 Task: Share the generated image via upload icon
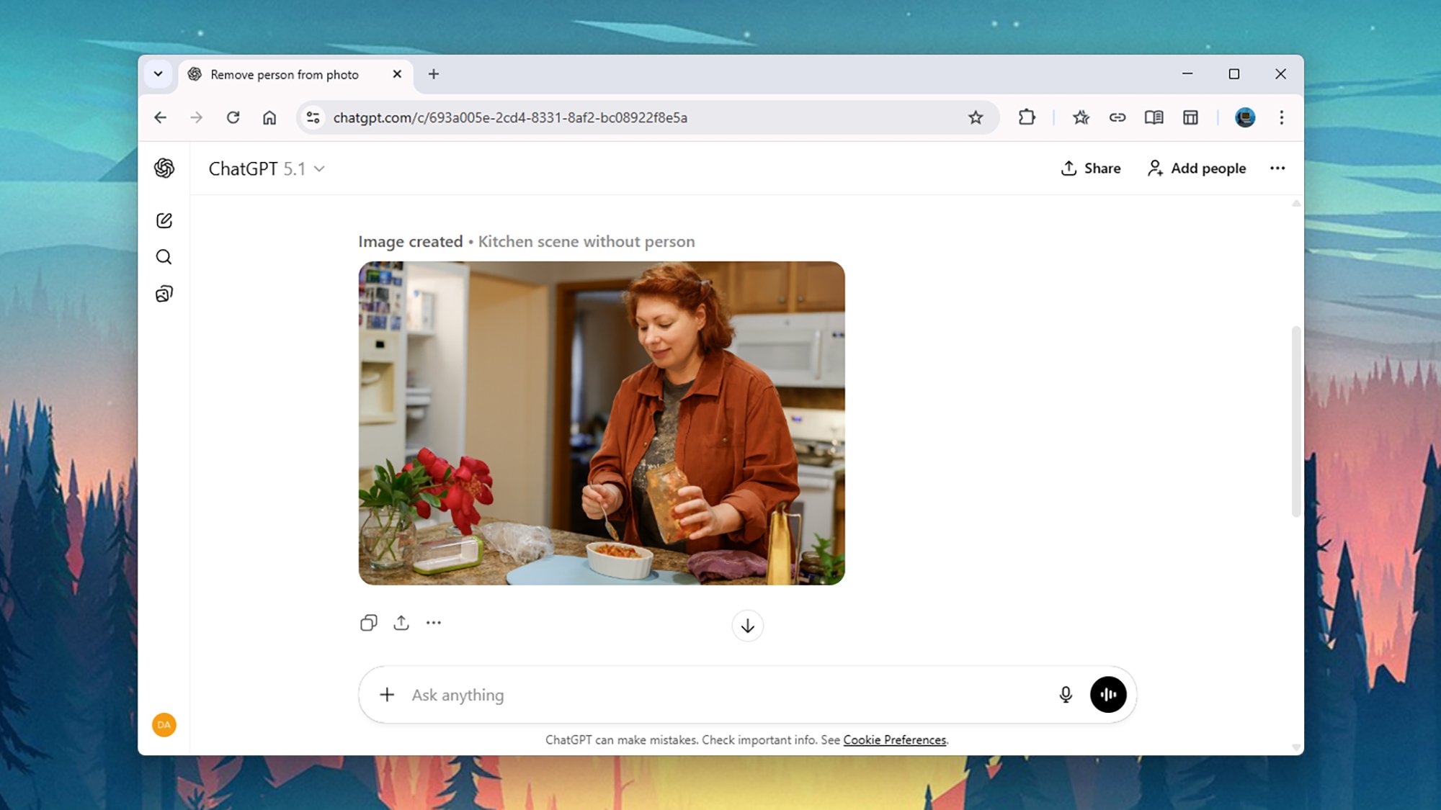[401, 623]
